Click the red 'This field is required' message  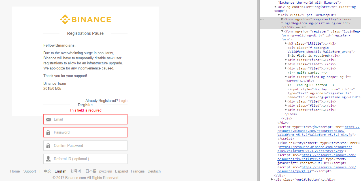click(86, 110)
